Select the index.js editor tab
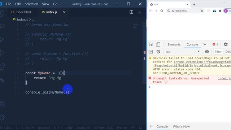The height and width of the screenshot is (130, 231). tap(49, 12)
